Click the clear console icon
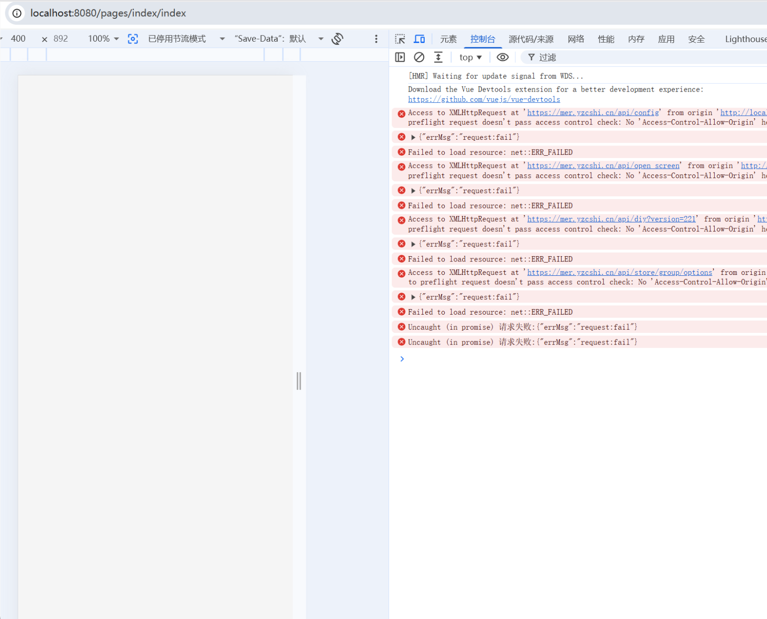This screenshot has height=619, width=767. 419,57
